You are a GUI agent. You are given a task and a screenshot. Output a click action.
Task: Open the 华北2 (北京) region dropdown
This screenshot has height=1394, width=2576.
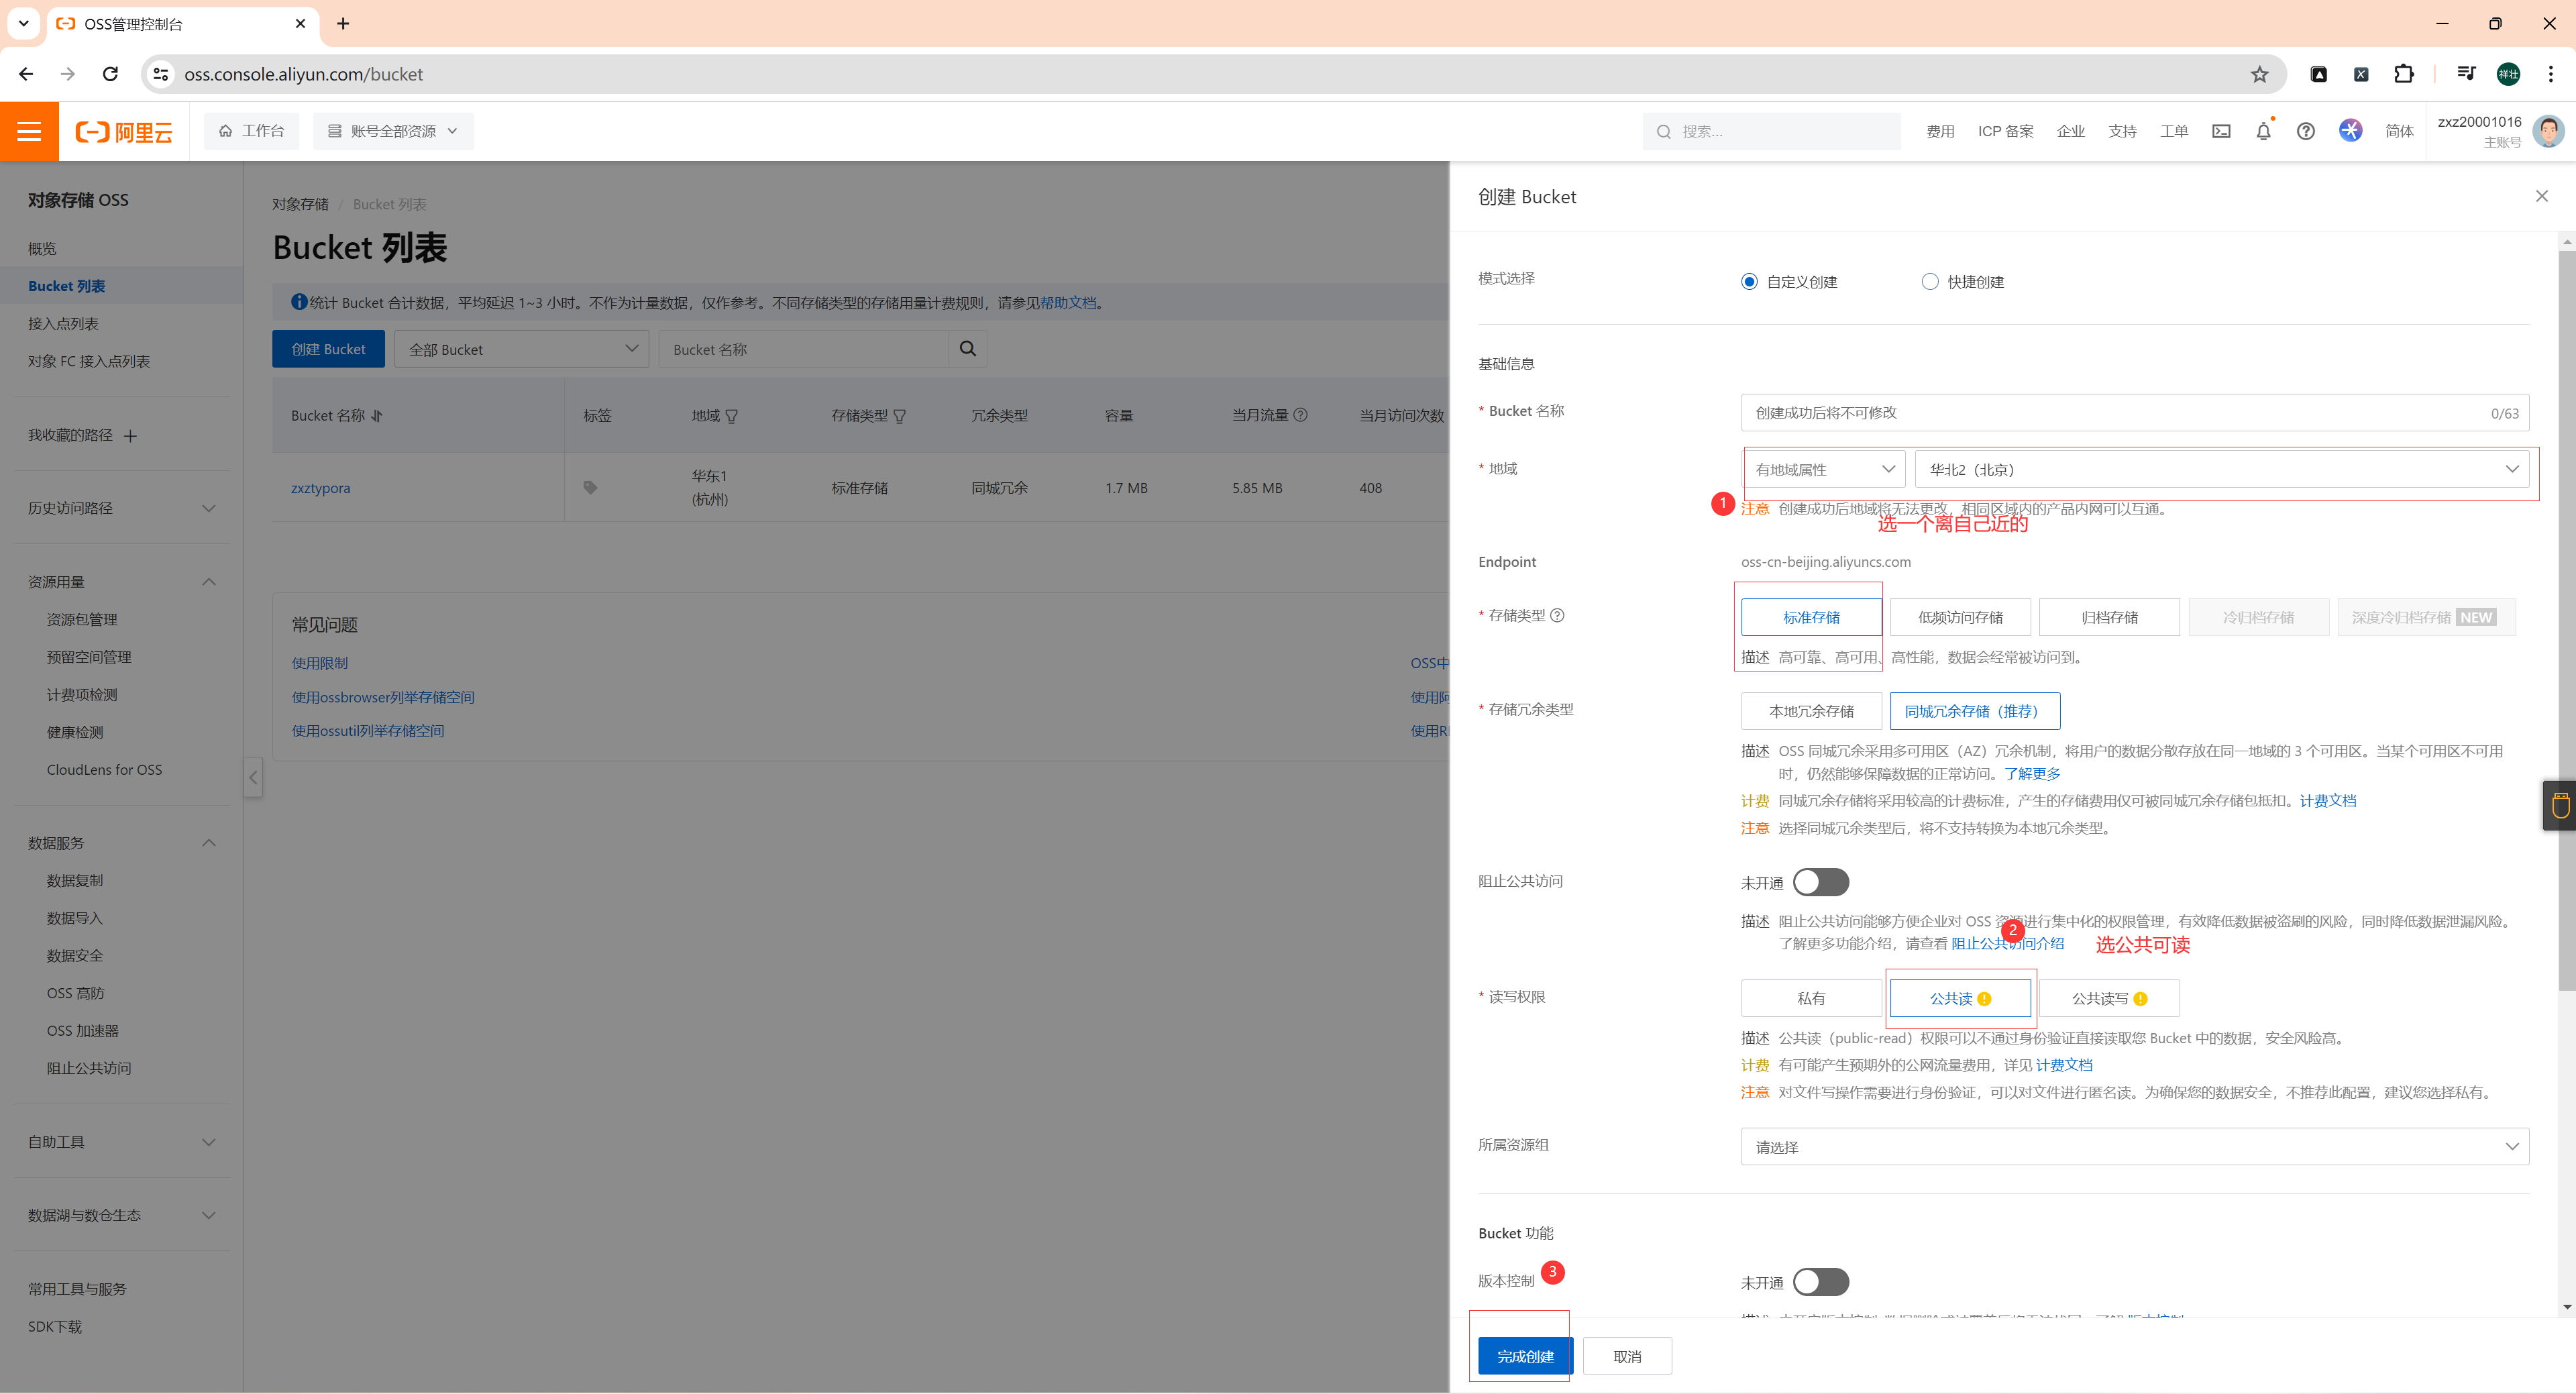coord(2222,470)
